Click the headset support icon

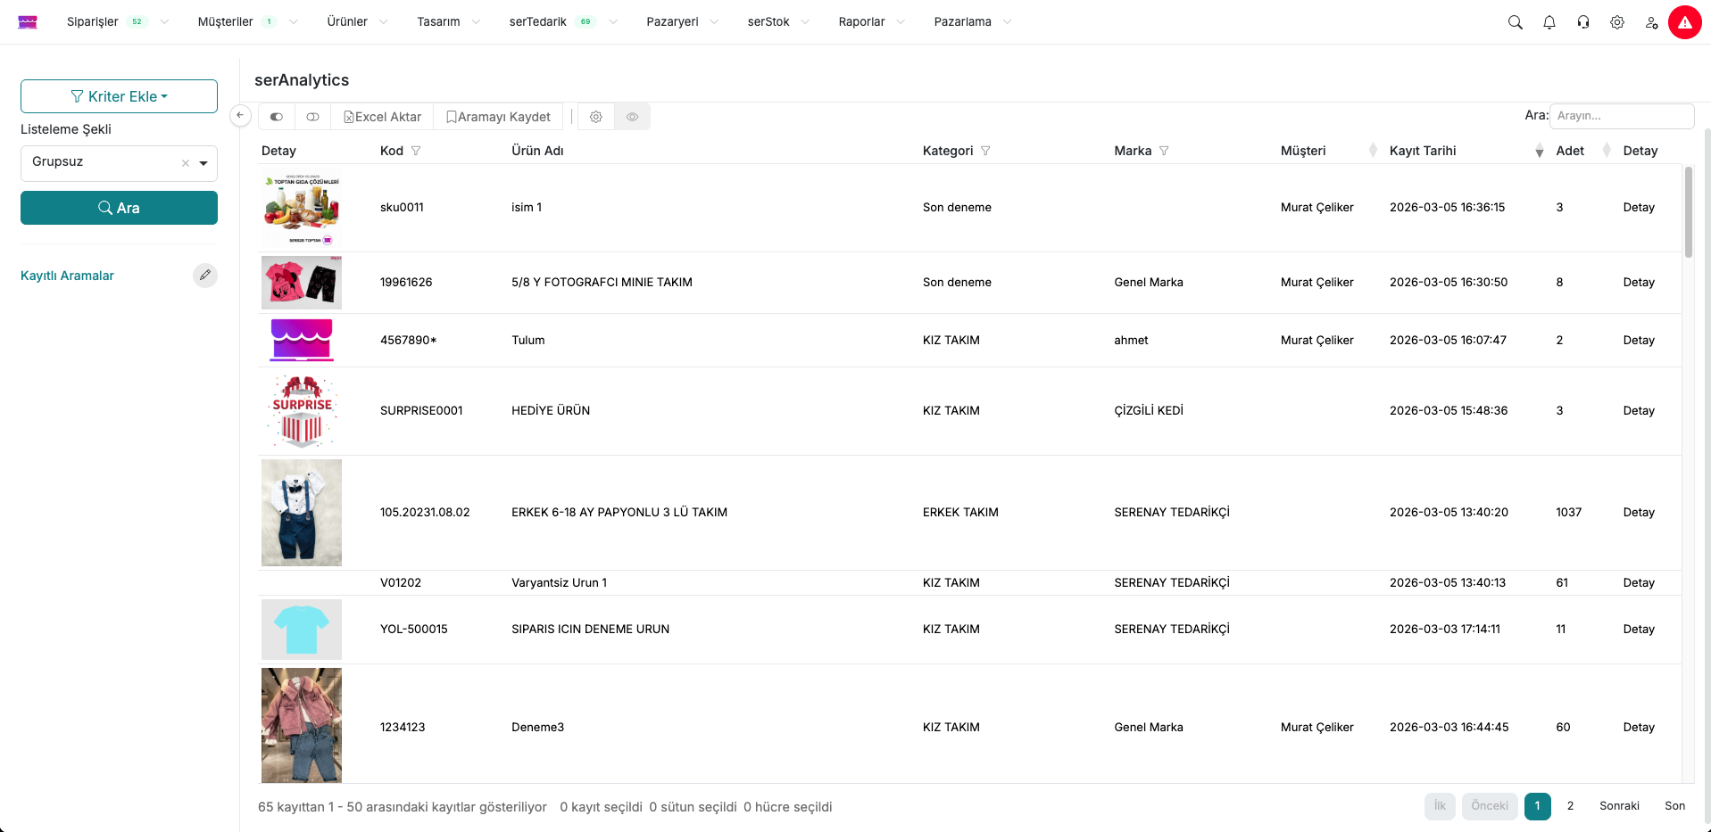tap(1582, 22)
